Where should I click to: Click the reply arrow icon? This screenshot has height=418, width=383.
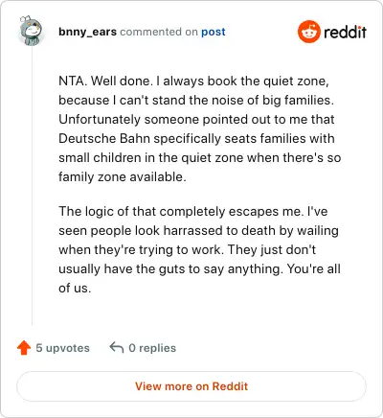pos(117,347)
